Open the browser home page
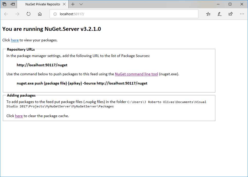248x177 pixels. [39, 14]
